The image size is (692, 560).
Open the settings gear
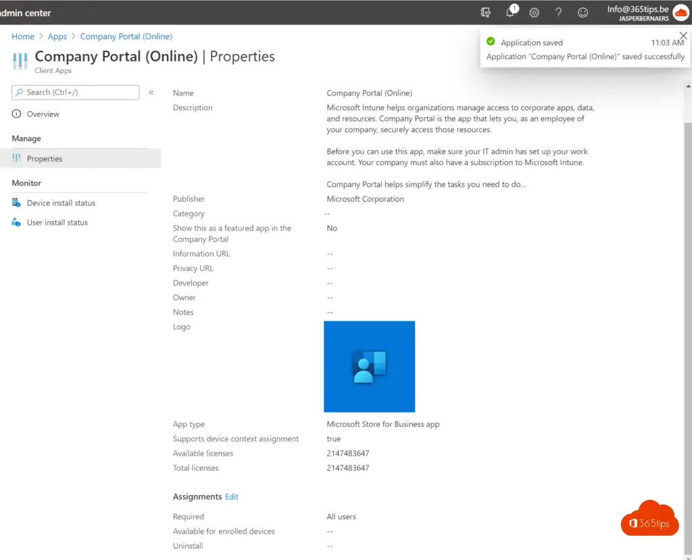coord(534,12)
